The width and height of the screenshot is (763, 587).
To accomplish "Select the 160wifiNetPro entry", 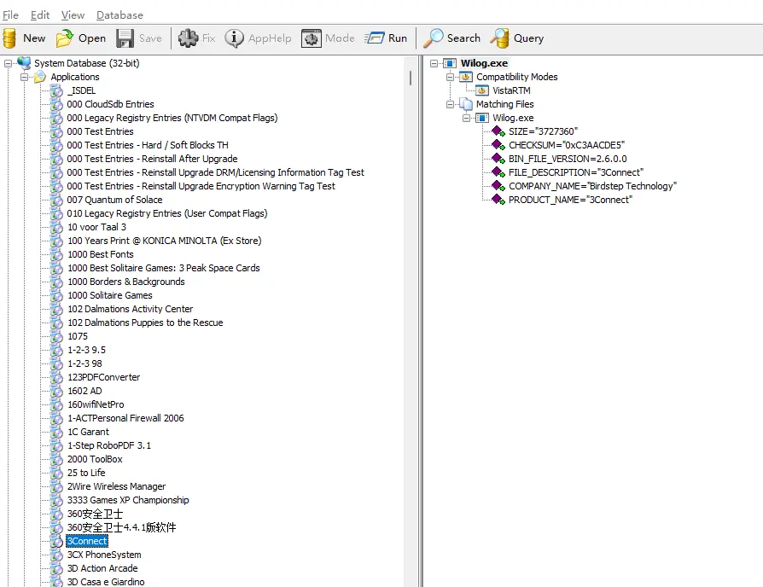I will (96, 404).
